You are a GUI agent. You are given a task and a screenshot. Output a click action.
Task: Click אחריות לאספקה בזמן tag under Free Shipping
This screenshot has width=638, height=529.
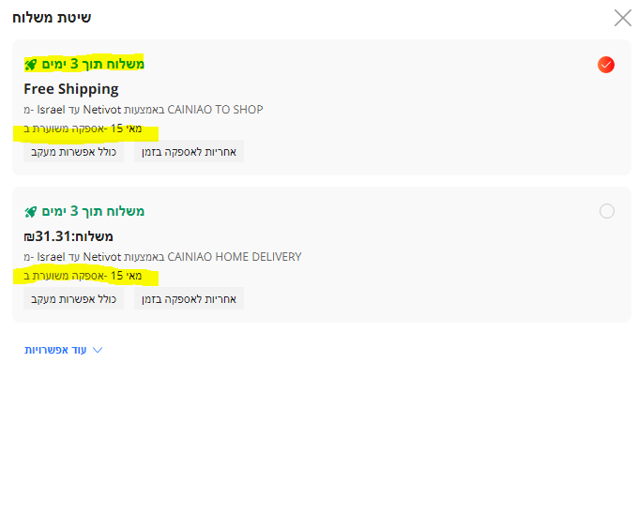pyautogui.click(x=189, y=152)
